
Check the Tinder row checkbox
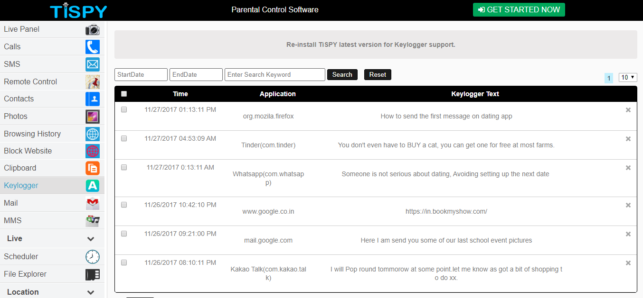click(x=124, y=138)
